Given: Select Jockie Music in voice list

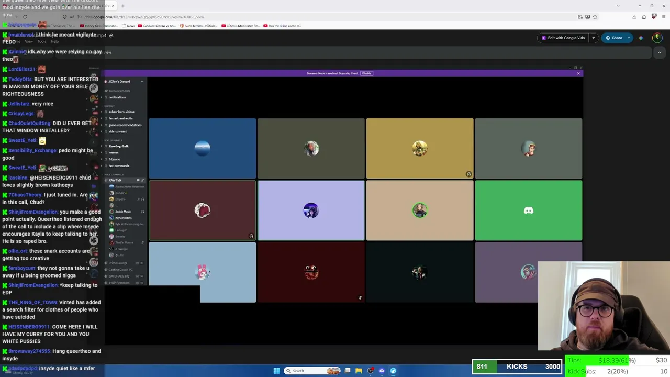Looking at the screenshot, I should coord(123,212).
